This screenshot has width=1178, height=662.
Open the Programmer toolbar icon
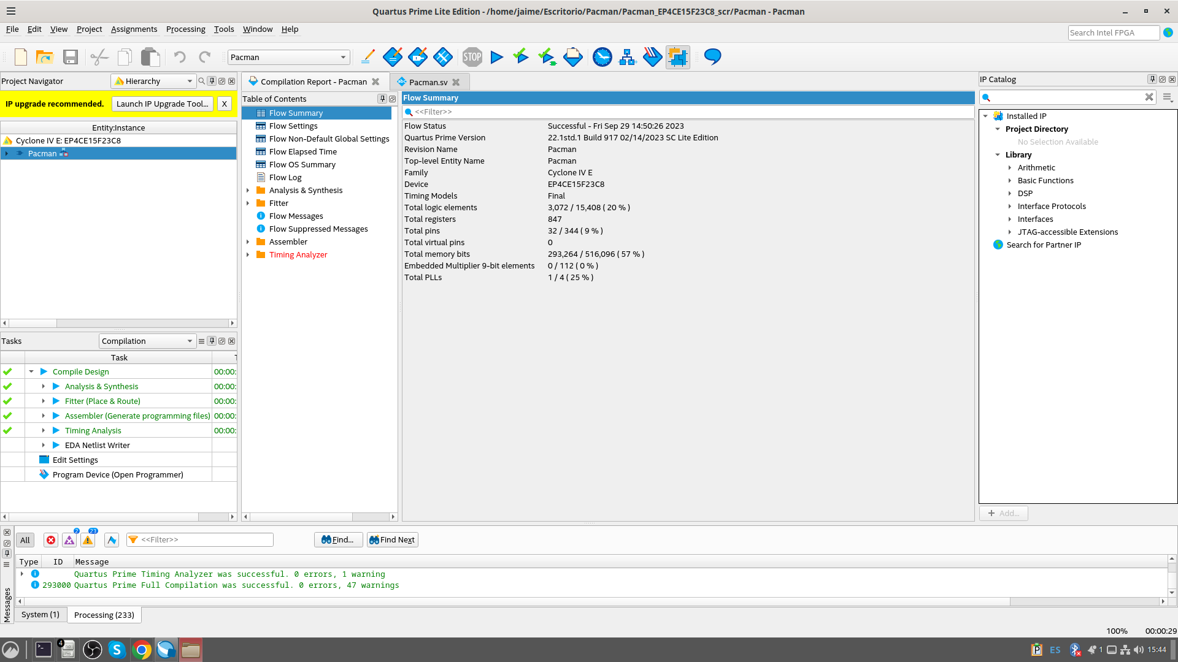tap(652, 57)
